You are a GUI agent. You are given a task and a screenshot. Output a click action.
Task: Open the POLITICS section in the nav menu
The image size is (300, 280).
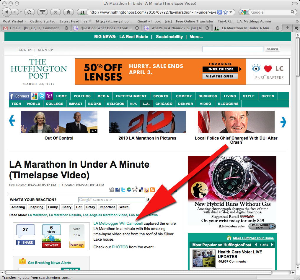tap(82, 96)
